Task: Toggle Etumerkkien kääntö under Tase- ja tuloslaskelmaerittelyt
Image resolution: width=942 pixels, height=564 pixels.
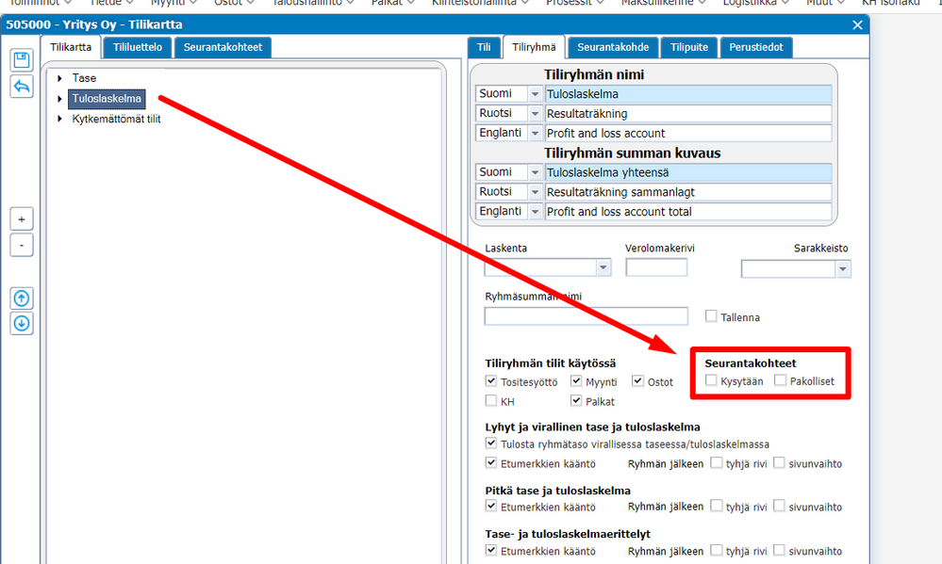Action: tap(491, 550)
